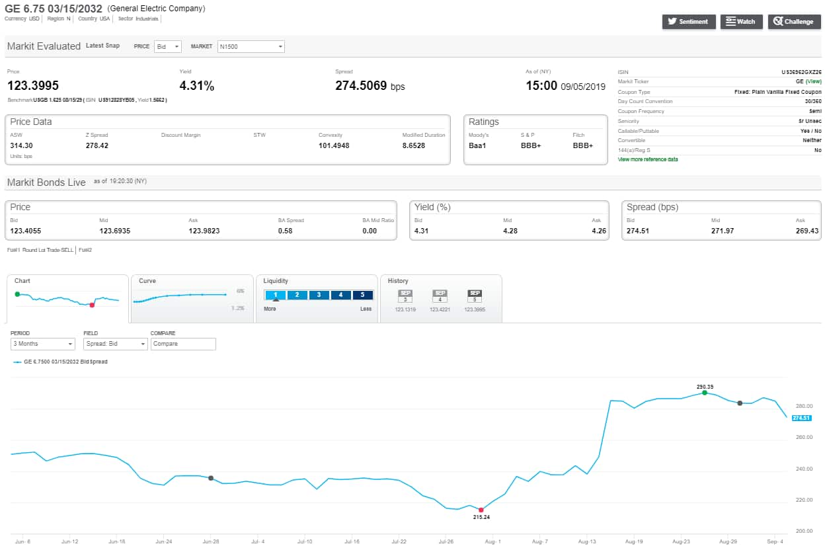Open the Challenge button
The width and height of the screenshot is (827, 554).
coord(794,22)
